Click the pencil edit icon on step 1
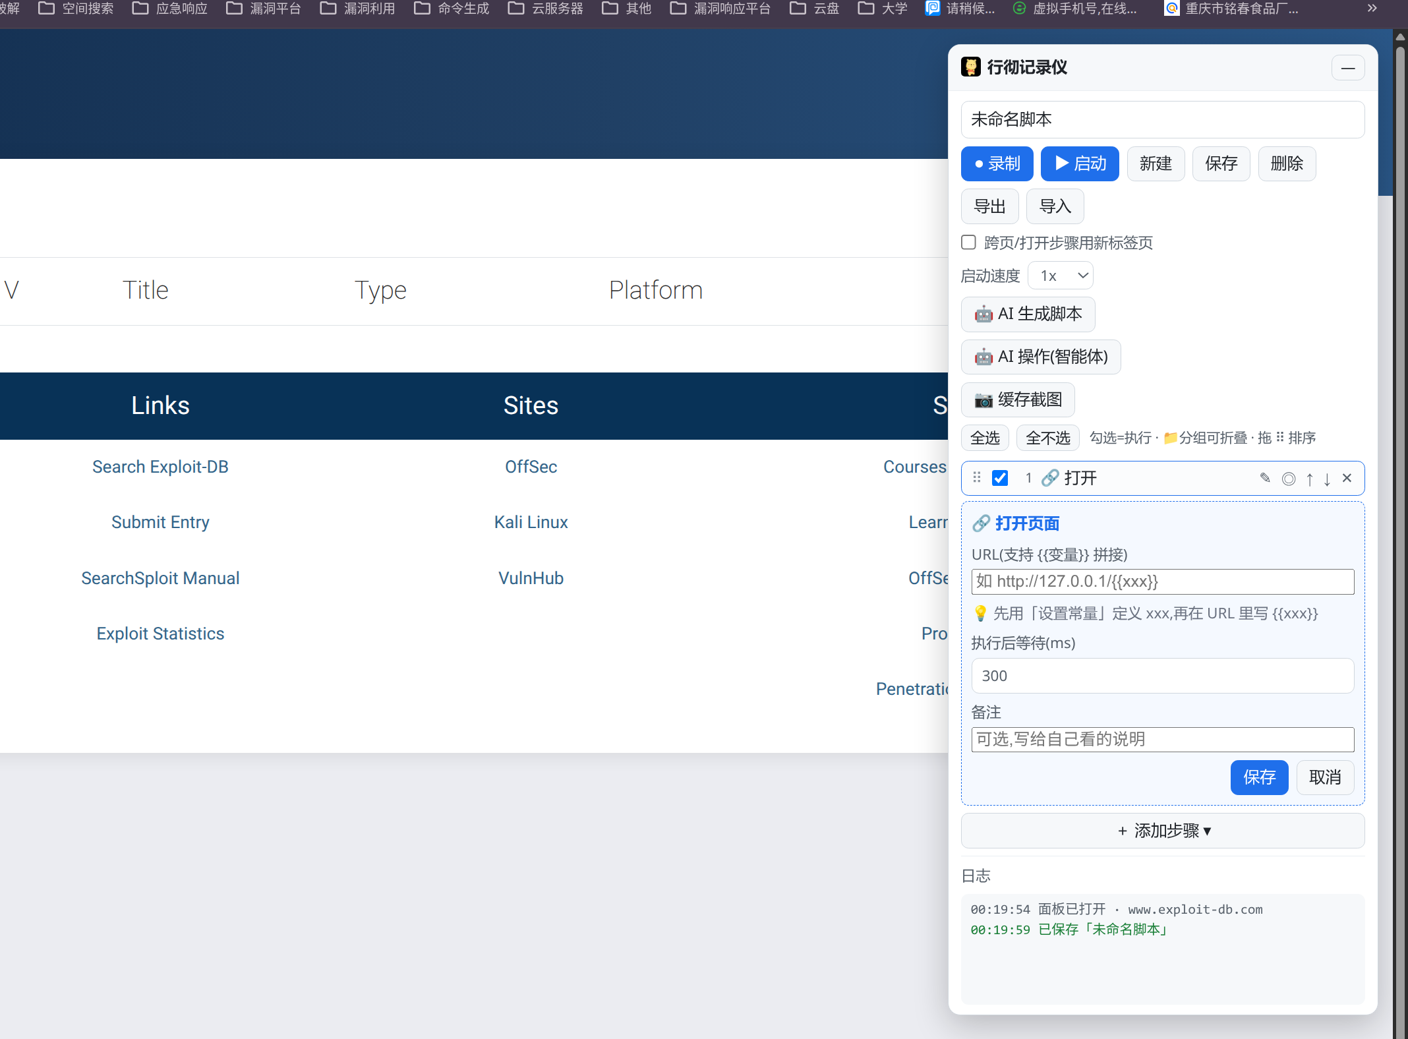 (x=1265, y=478)
